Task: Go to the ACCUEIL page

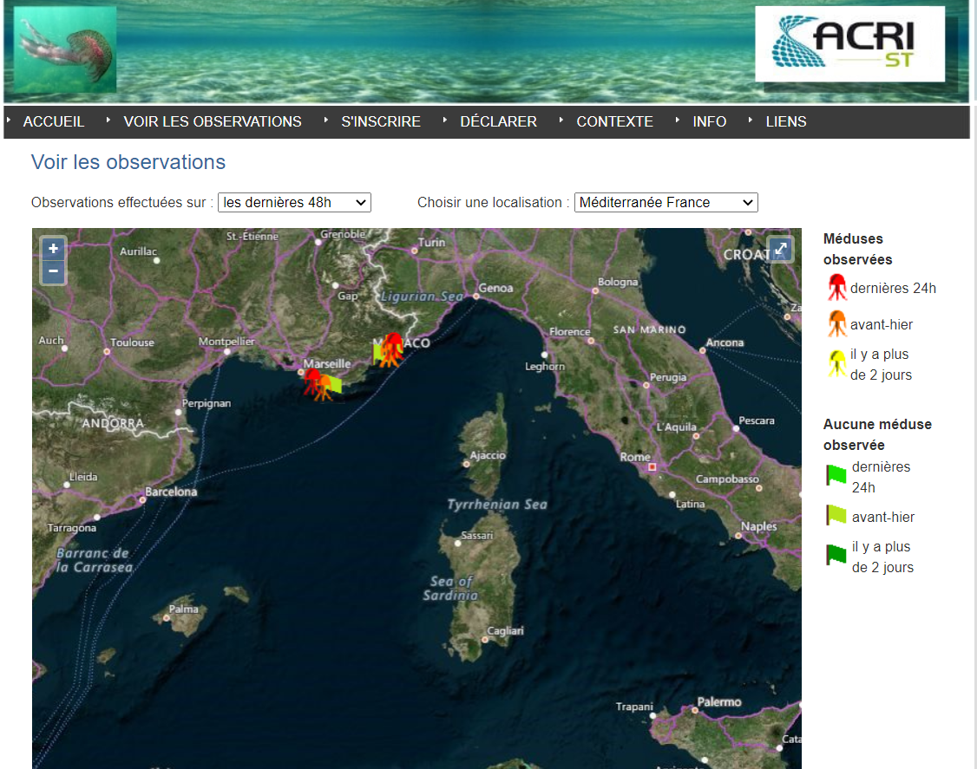Action: click(x=54, y=121)
